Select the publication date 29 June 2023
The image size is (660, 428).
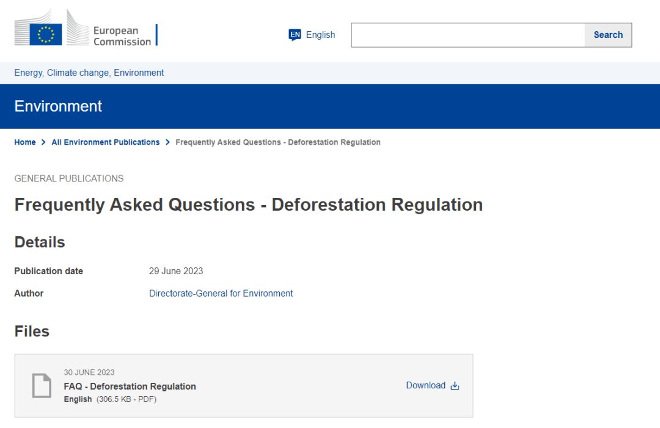(x=176, y=271)
